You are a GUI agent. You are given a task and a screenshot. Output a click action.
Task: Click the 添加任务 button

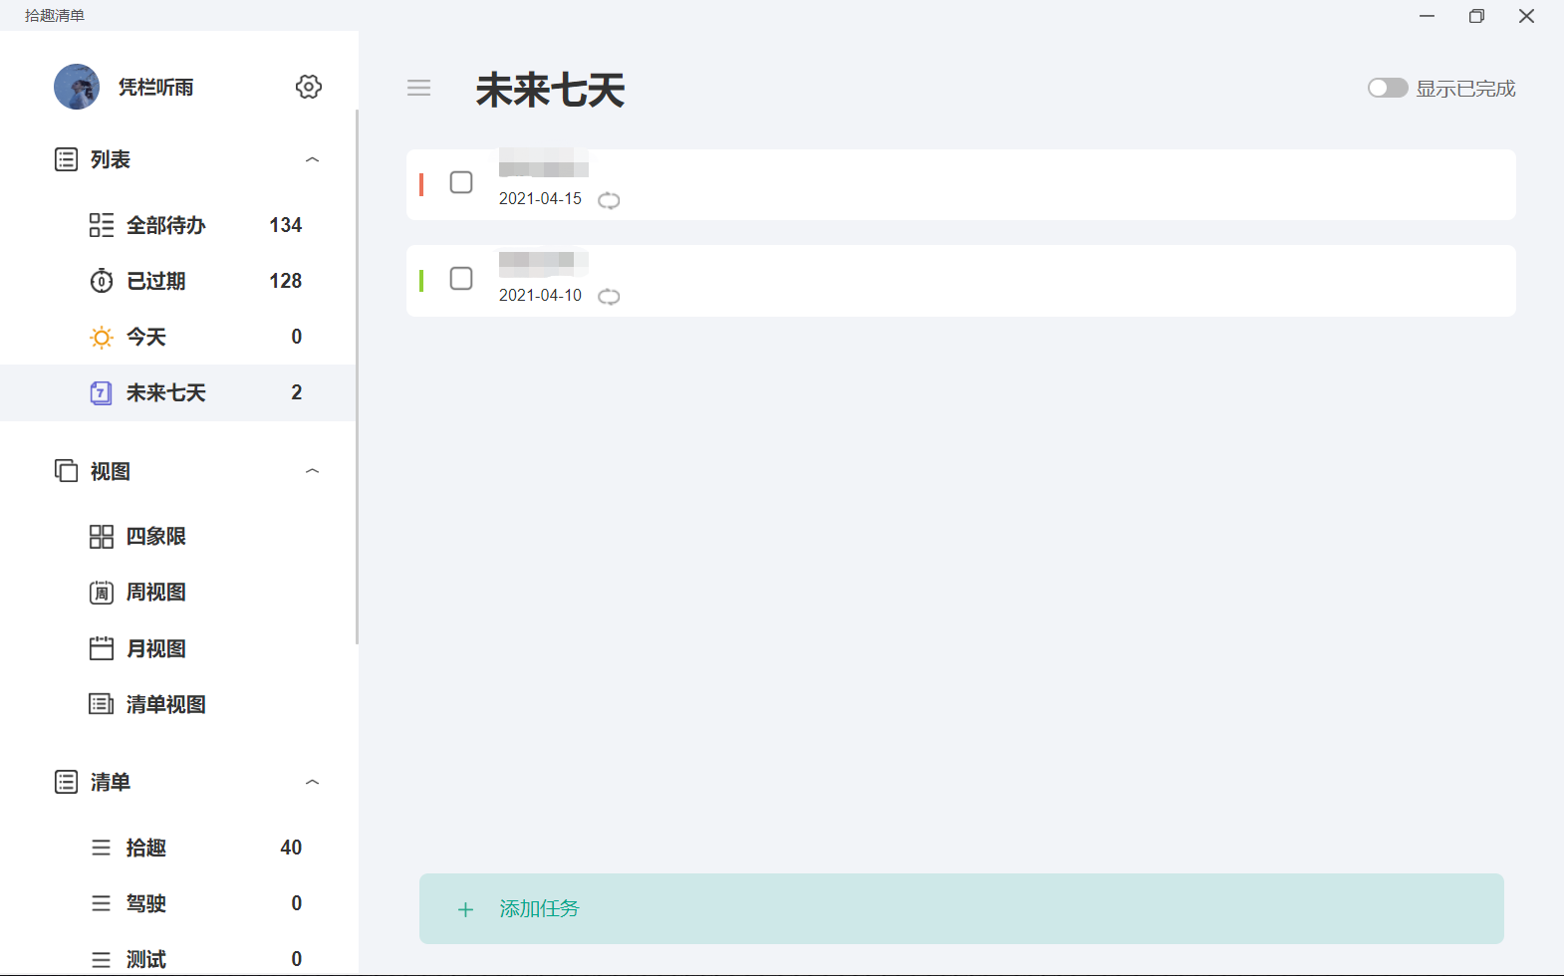pyautogui.click(x=961, y=908)
